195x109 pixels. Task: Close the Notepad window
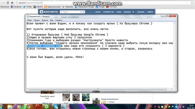pos(172,16)
